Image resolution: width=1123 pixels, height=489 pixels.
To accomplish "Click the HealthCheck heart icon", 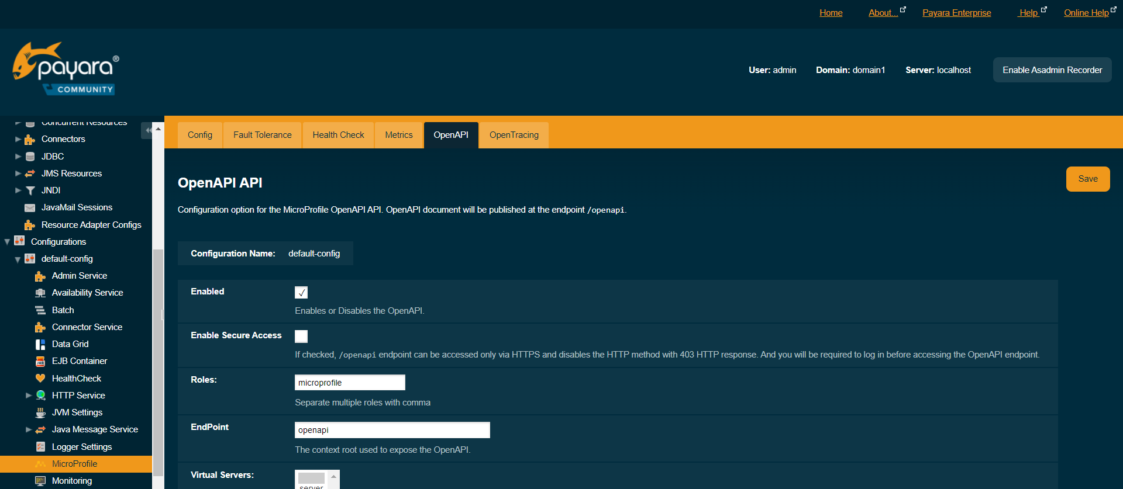I will (40, 379).
